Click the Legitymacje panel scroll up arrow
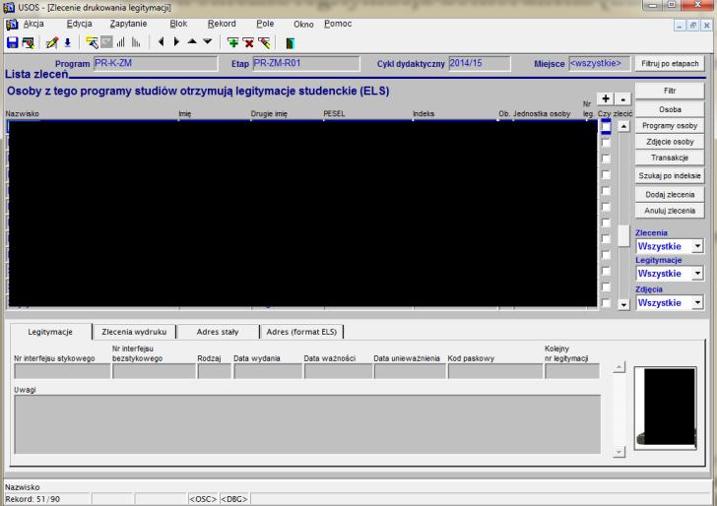 tap(619, 367)
